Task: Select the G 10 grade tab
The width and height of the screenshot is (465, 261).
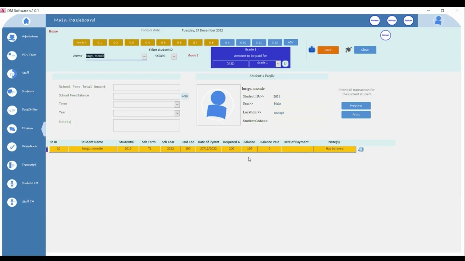Action: 243,42
